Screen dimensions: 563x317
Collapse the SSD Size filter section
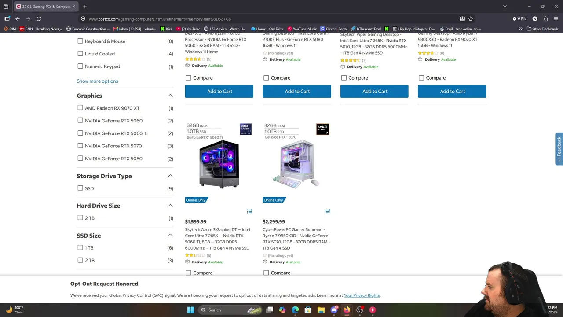point(170,236)
